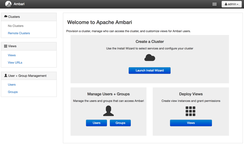244x145 pixels.
Task: Click the blue Views button under Deploy Views
Action: click(191, 123)
